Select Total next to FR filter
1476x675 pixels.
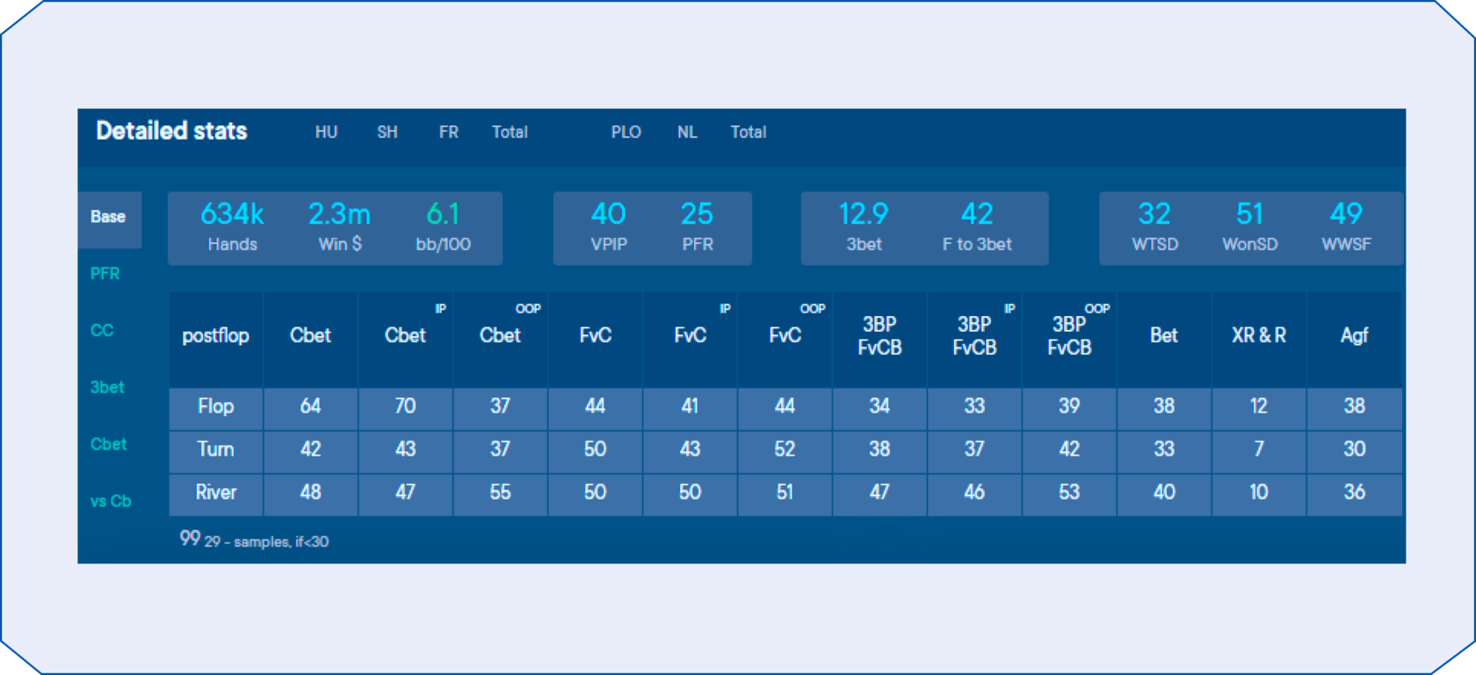[510, 132]
